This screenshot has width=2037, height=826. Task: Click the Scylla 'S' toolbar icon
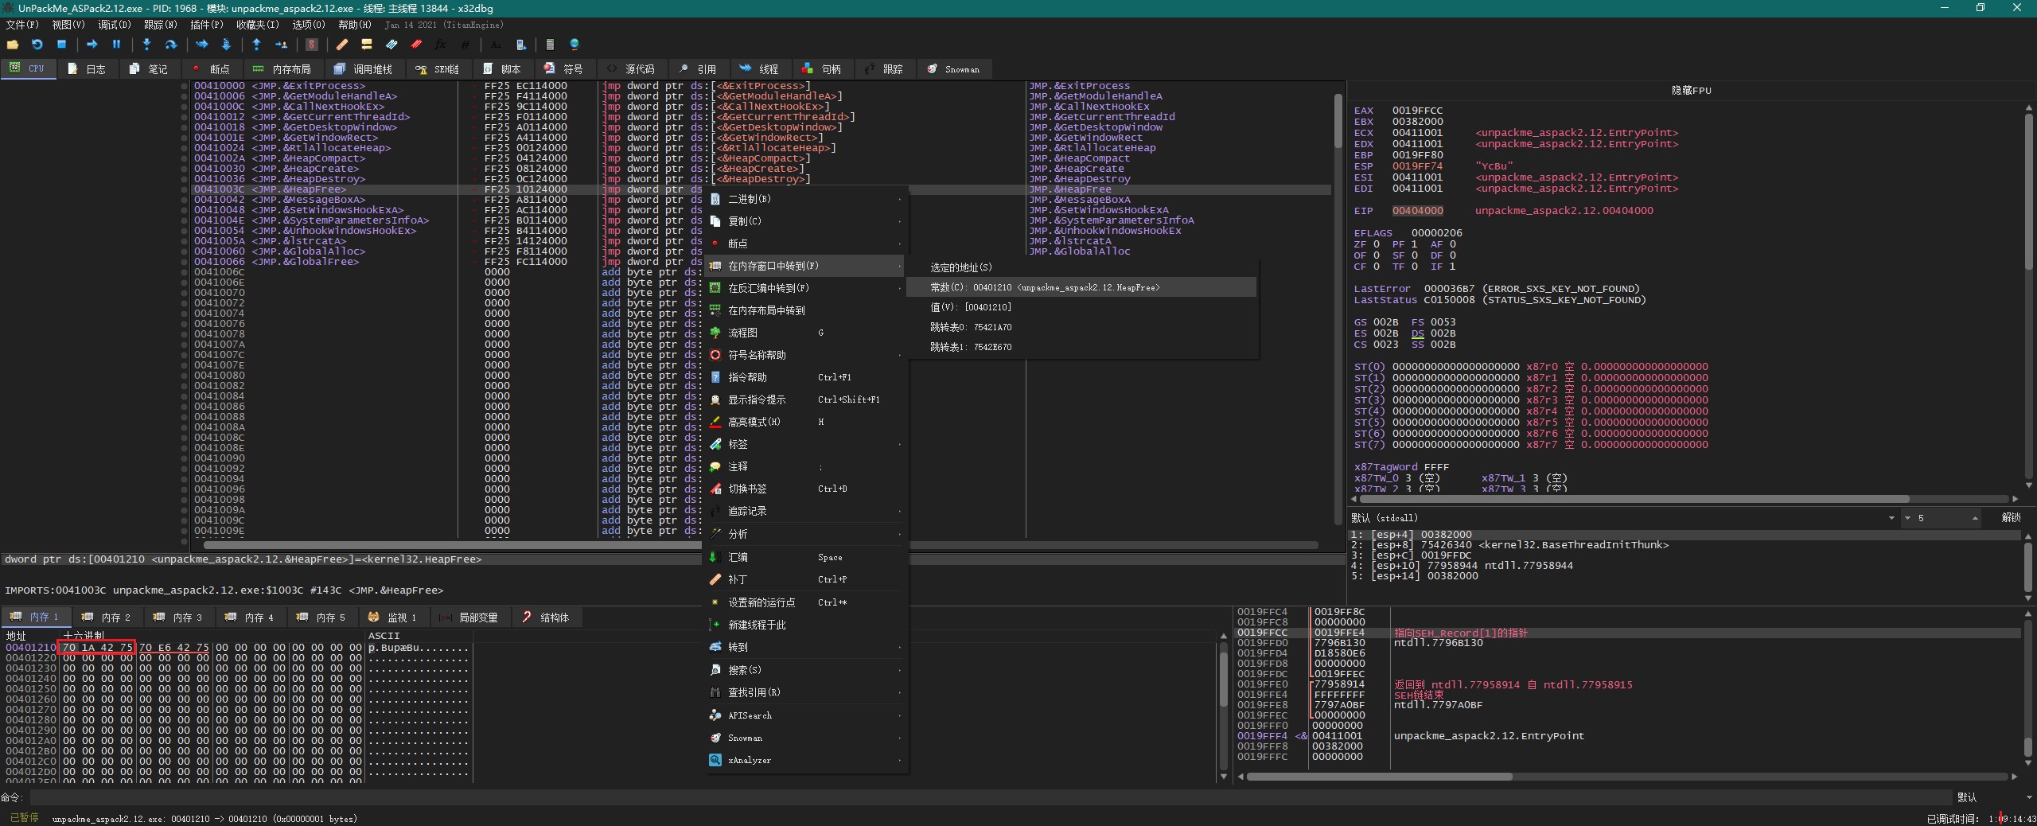[x=311, y=45]
